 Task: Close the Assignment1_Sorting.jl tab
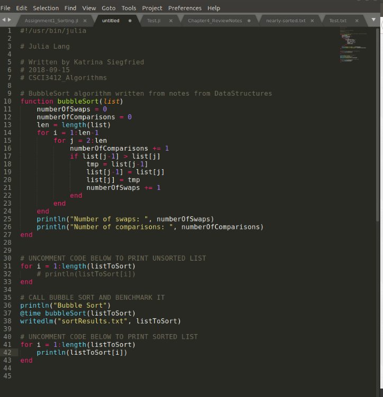85,21
